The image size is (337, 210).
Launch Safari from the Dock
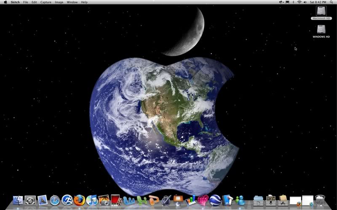pos(55,201)
